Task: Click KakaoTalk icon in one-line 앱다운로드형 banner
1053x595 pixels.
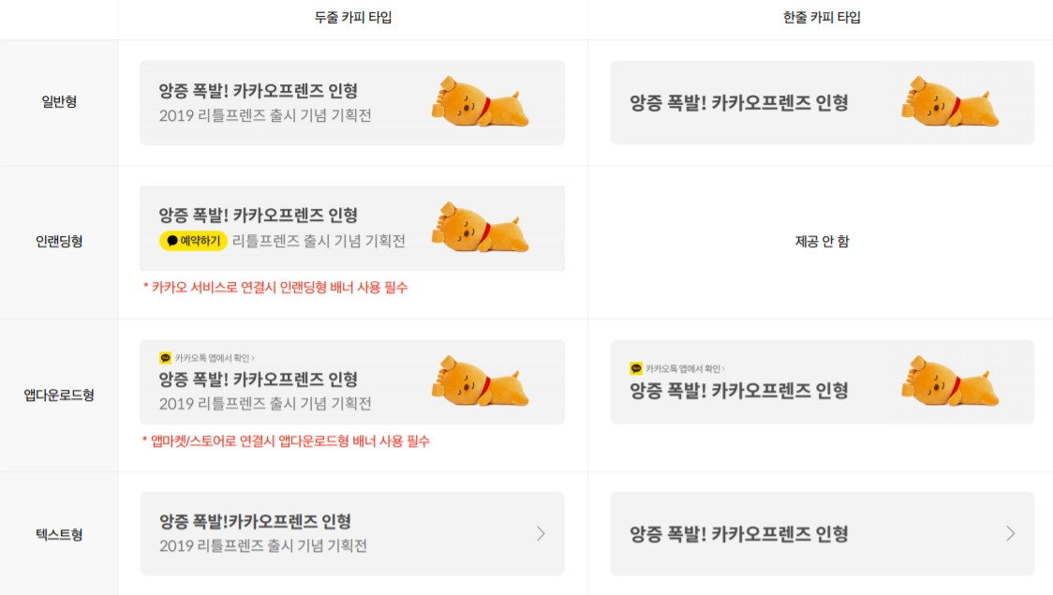Action: (636, 368)
